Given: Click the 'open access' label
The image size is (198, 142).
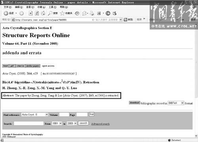Looking at the screenshot, I should [x=48, y=66].
